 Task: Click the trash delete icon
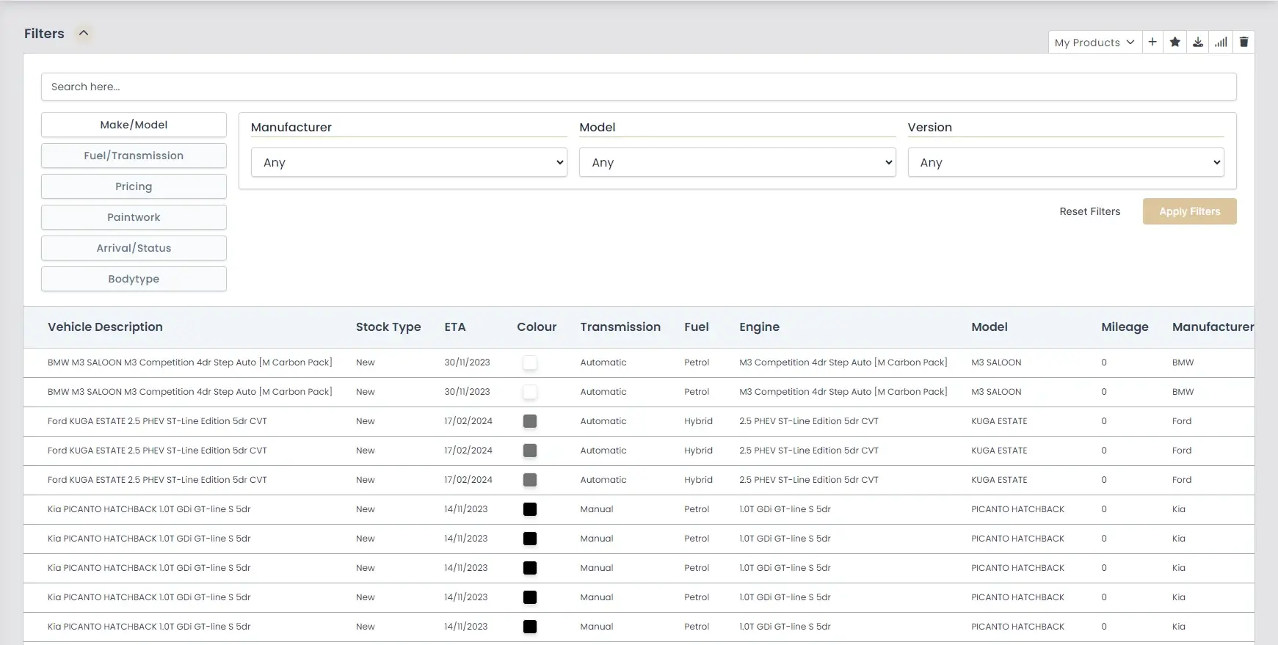coord(1243,42)
